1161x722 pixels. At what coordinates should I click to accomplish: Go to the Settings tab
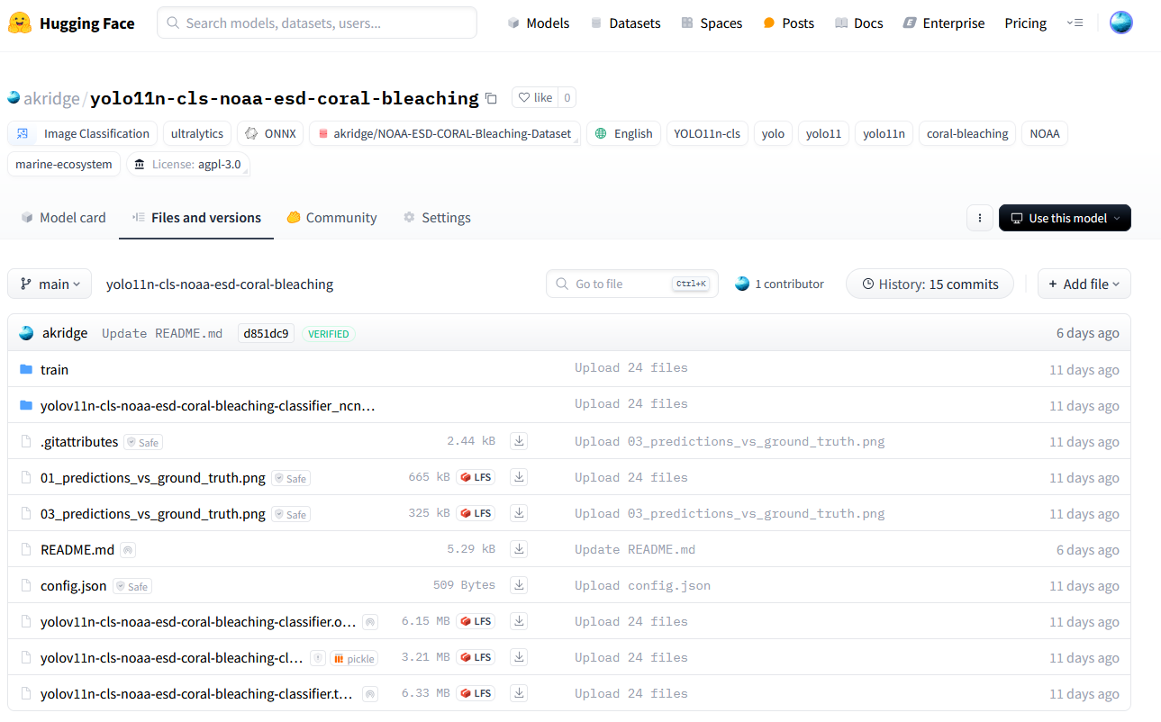437,218
